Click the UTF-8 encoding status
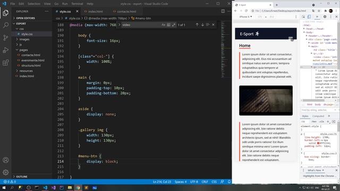The width and height of the screenshot is (340, 191). [x=194, y=181]
